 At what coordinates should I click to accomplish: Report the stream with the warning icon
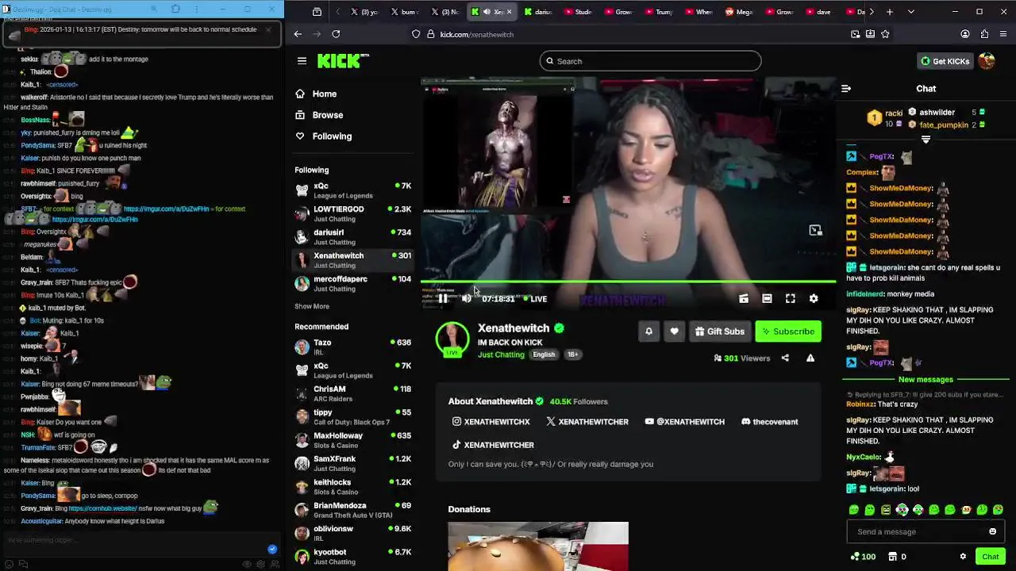click(x=810, y=358)
